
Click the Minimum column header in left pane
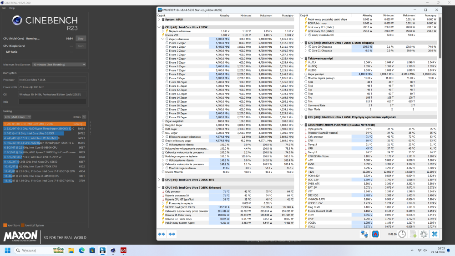[x=246, y=15]
